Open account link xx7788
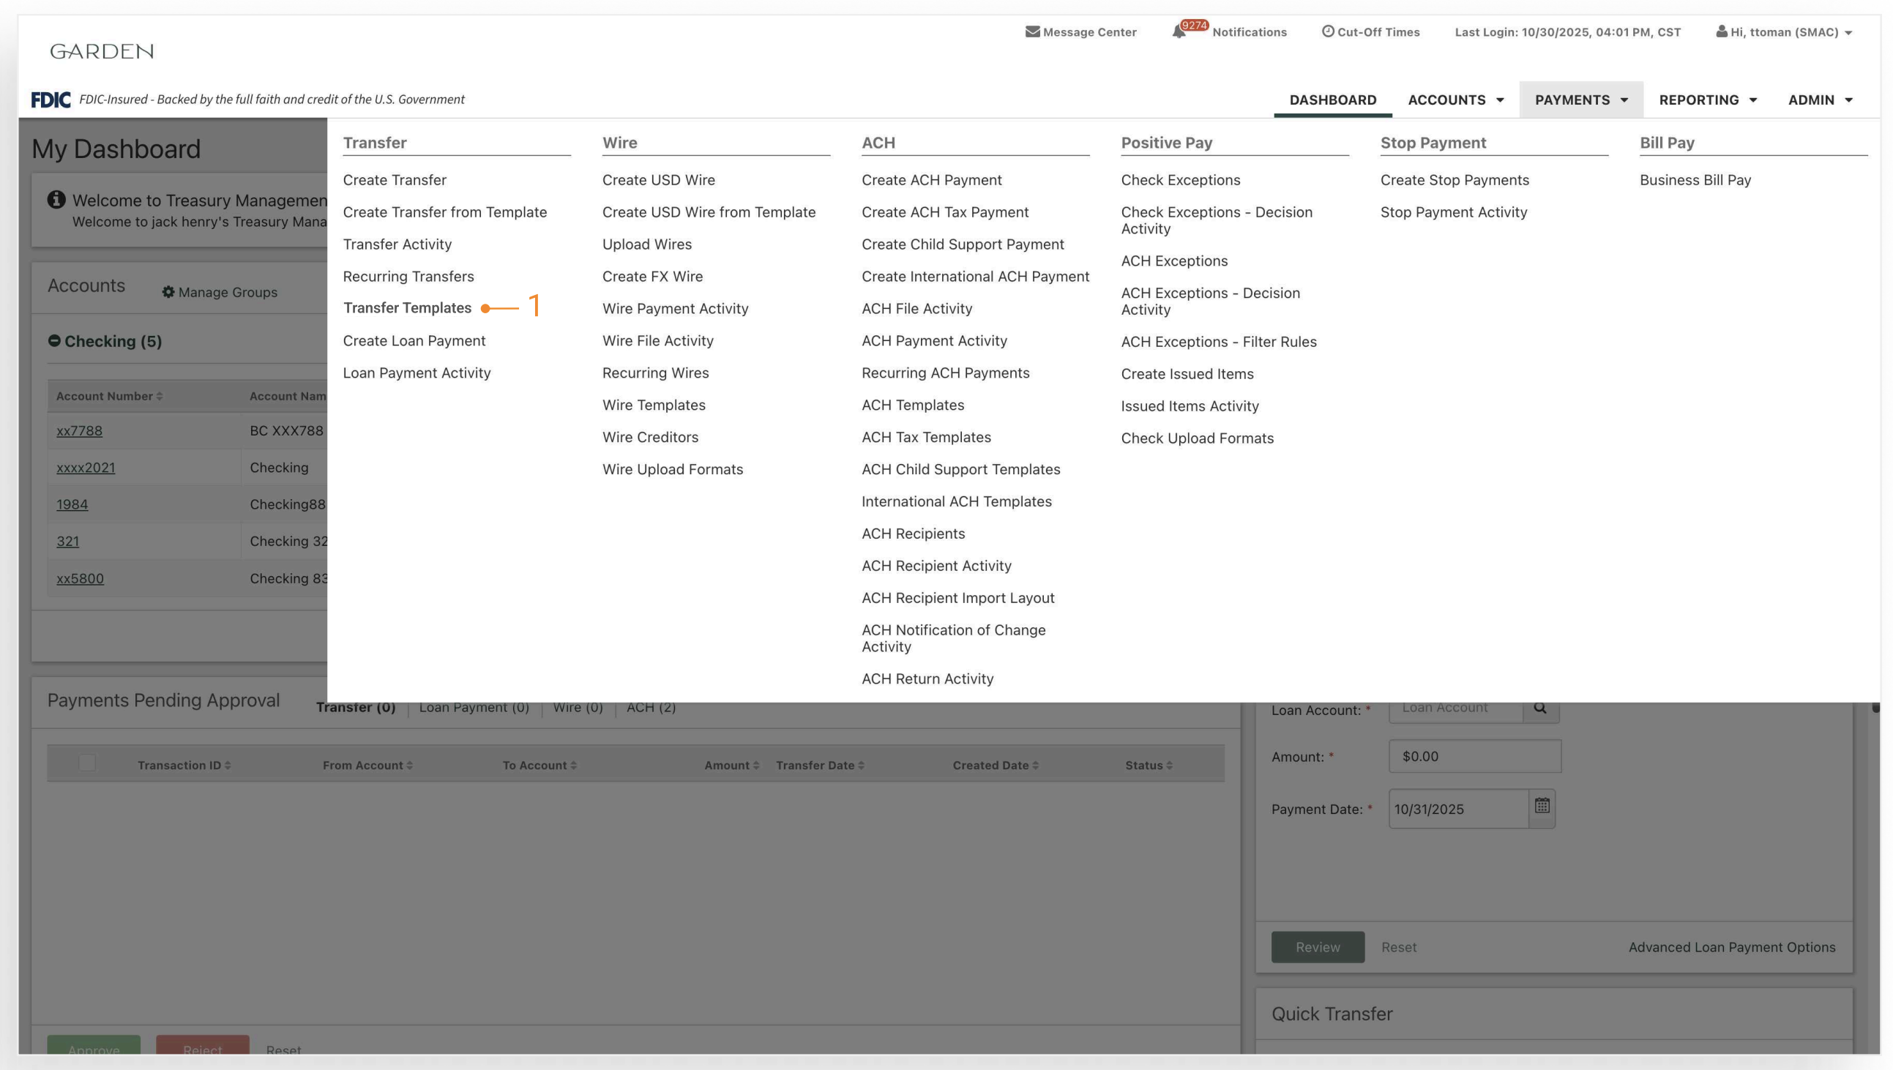The width and height of the screenshot is (1893, 1070). pos(79,430)
